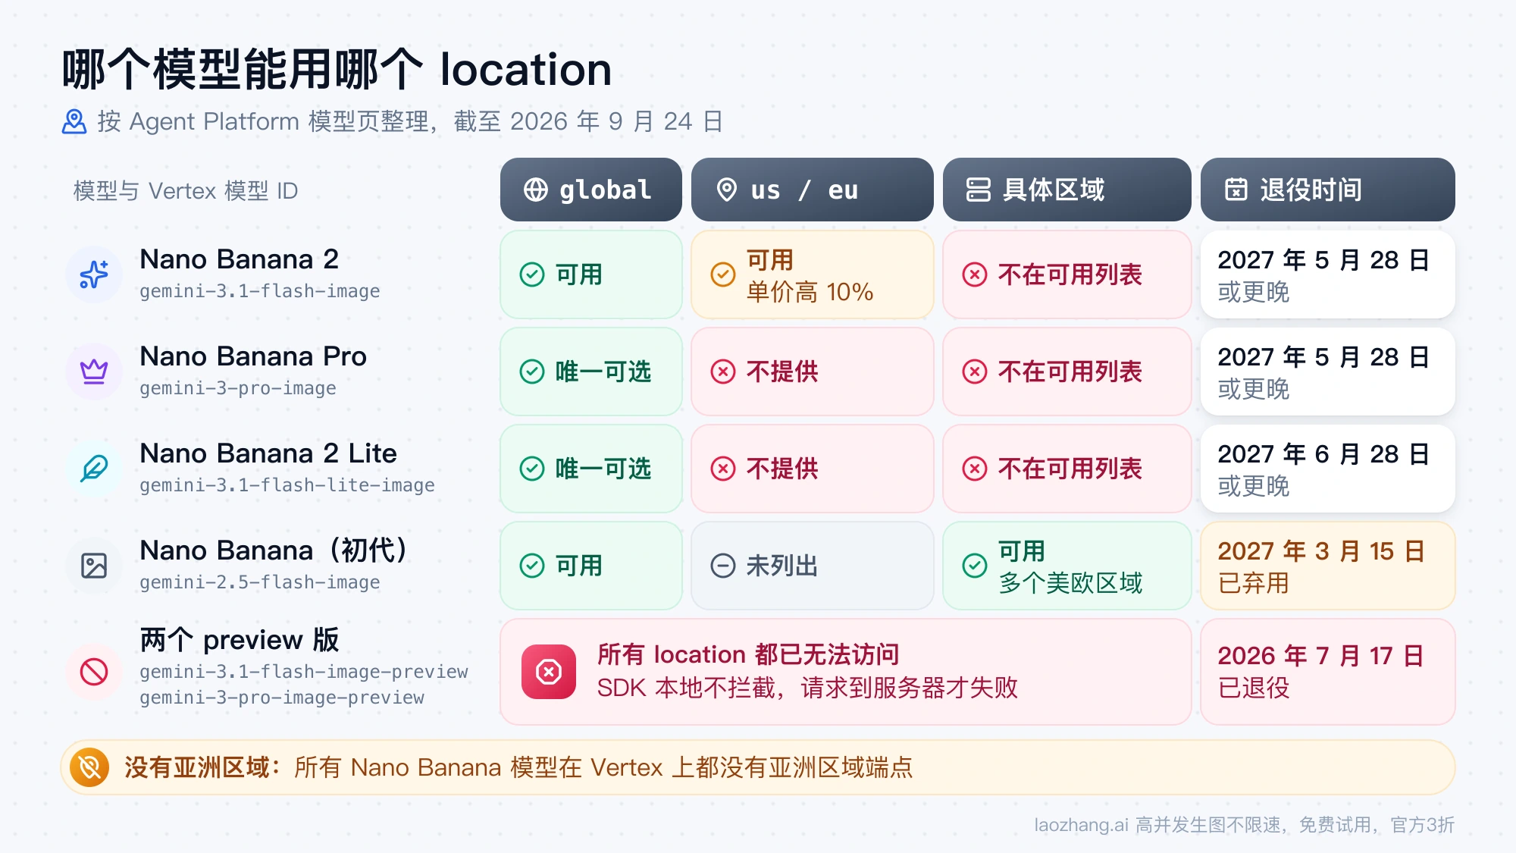
Task: Click the user pin icon beside subtitle
Action: click(x=74, y=121)
